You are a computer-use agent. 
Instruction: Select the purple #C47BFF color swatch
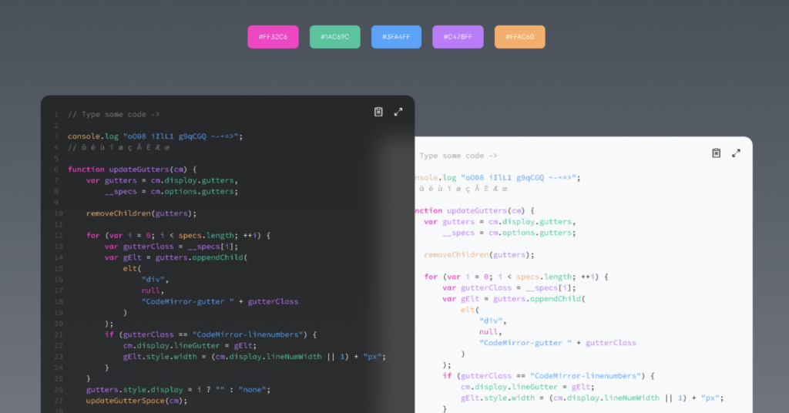click(x=458, y=37)
